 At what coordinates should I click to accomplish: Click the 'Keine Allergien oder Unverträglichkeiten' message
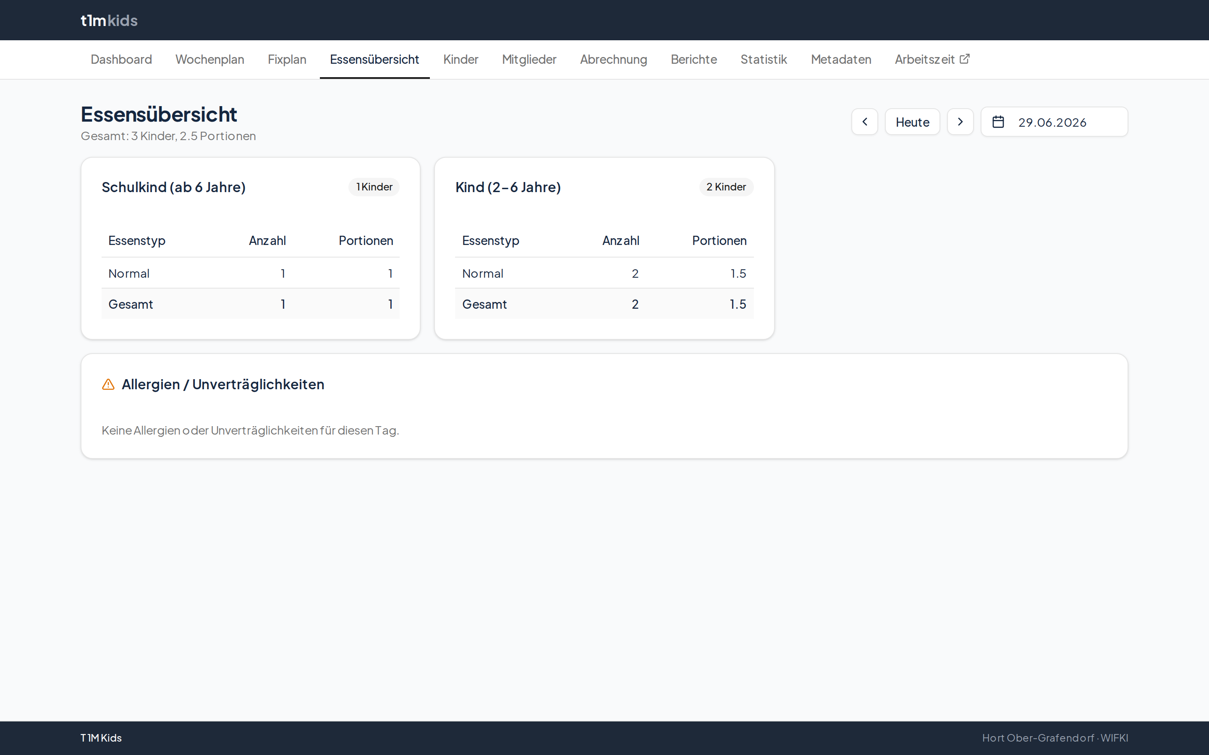coord(250,430)
